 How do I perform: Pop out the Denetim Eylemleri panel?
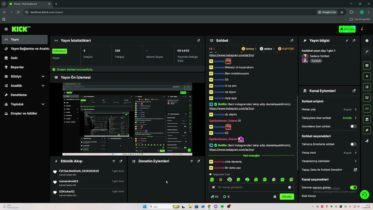(x=198, y=161)
